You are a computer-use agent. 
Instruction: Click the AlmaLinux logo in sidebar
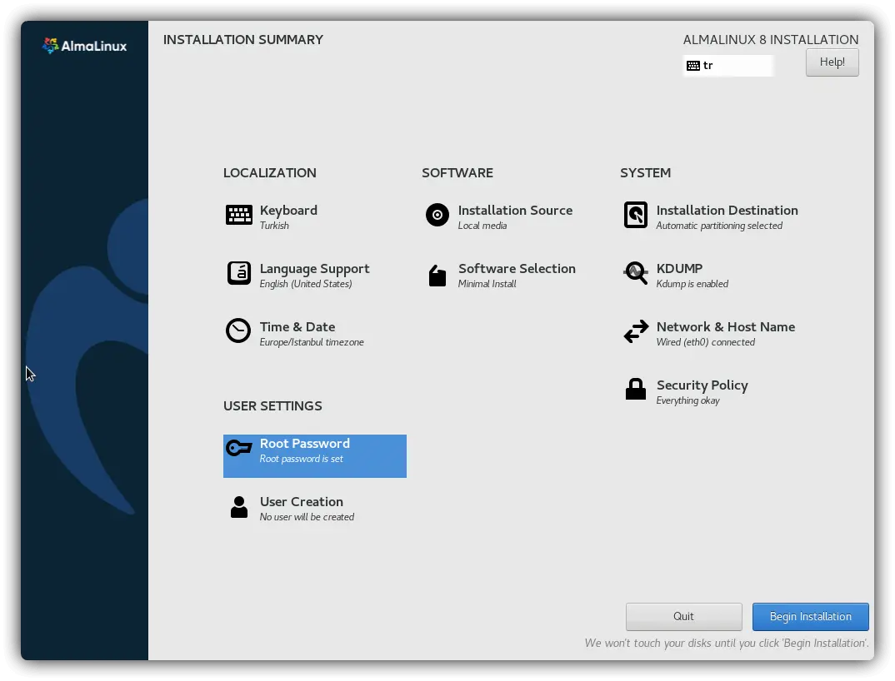(84, 46)
